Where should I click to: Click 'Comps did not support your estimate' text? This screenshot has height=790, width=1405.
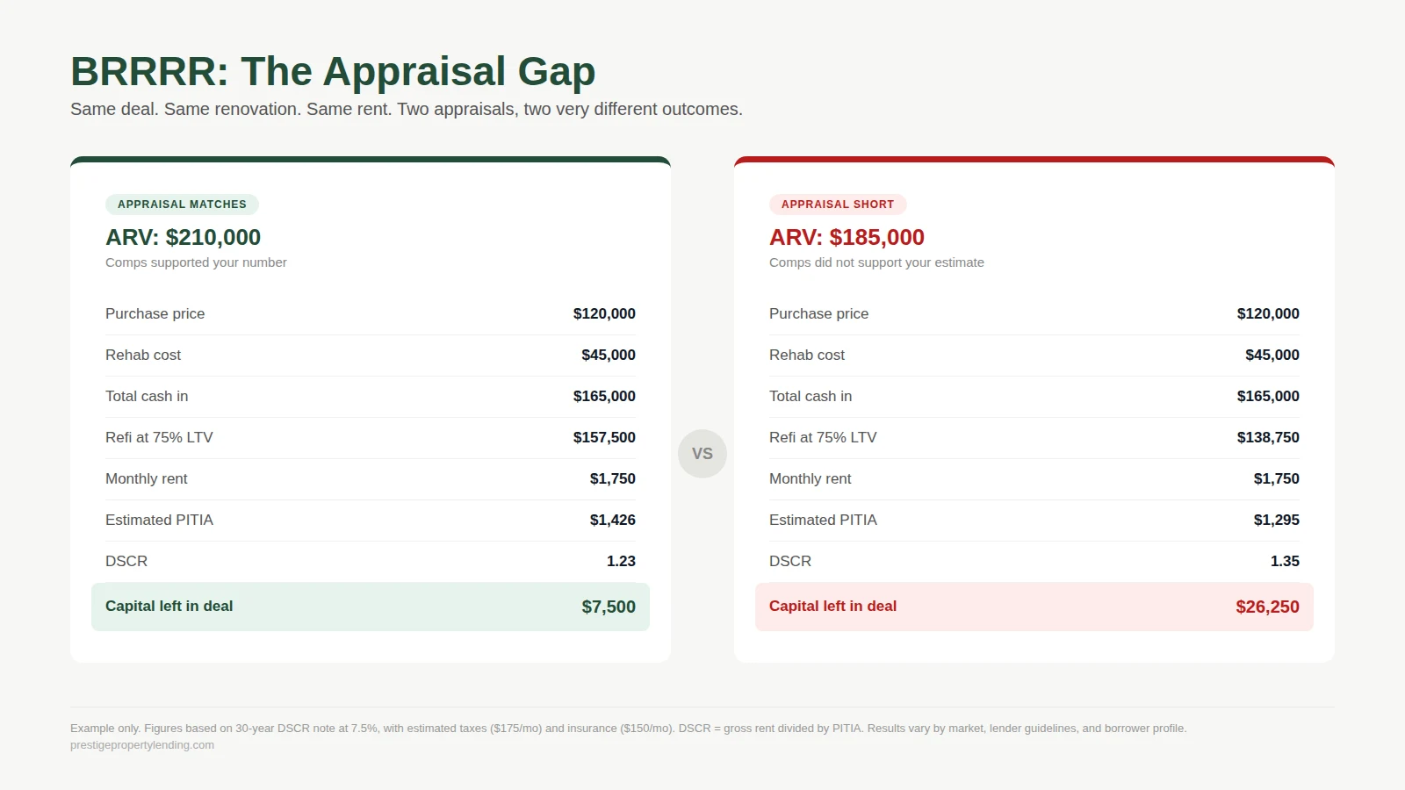(876, 262)
